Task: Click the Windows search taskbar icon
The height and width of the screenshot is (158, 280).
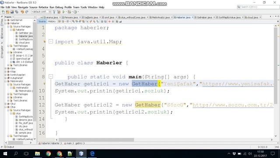Action: point(16,154)
